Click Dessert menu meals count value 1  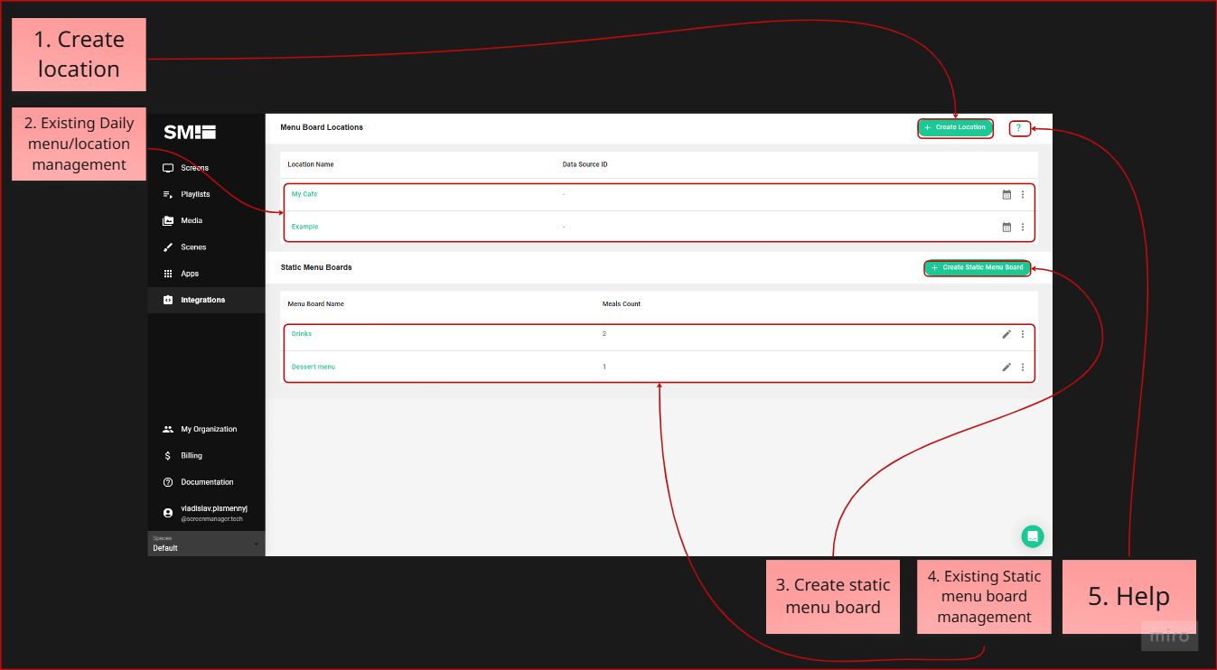pos(604,367)
